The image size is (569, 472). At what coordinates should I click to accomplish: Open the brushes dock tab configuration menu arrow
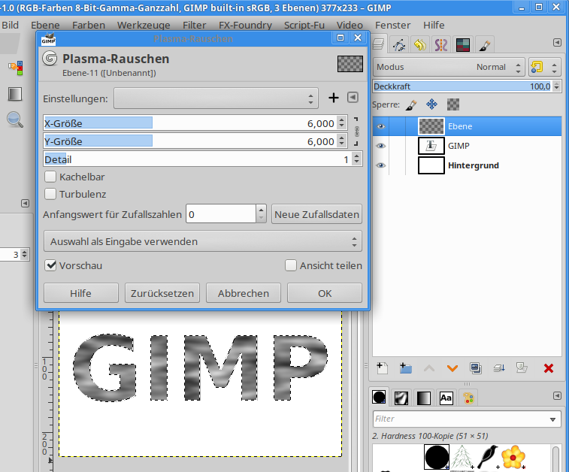558,396
